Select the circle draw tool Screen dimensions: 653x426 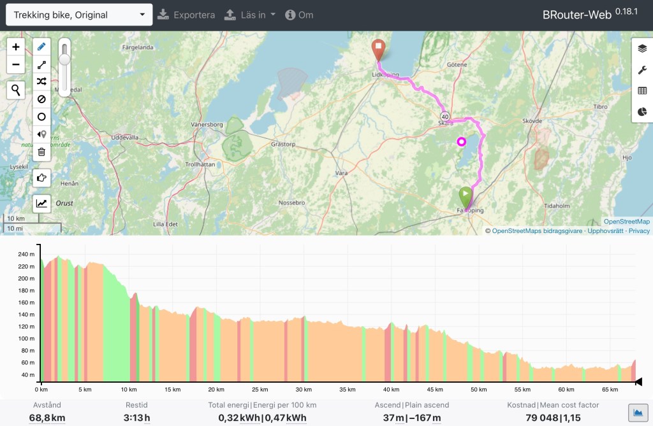(41, 117)
